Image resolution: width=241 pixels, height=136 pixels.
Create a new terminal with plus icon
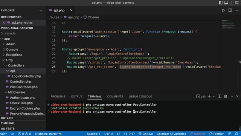pos(210,97)
